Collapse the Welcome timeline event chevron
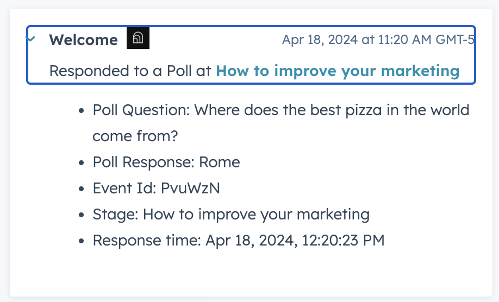Viewport: 499px width, 302px height. [30, 39]
